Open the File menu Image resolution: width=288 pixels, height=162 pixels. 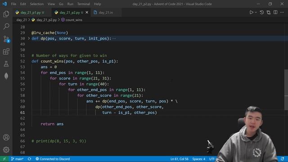13,4
